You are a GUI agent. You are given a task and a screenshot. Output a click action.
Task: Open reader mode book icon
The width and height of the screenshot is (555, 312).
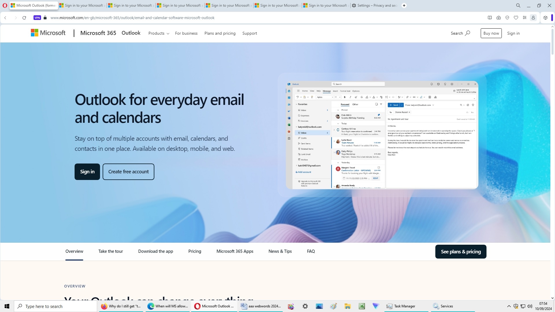tap(490, 18)
